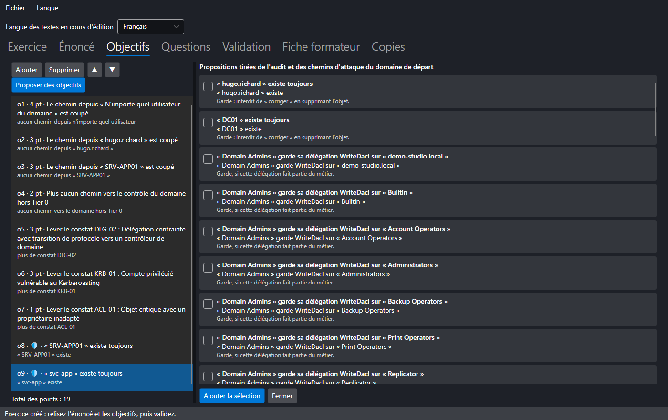Move selected objective down with the triangle button

[112, 70]
